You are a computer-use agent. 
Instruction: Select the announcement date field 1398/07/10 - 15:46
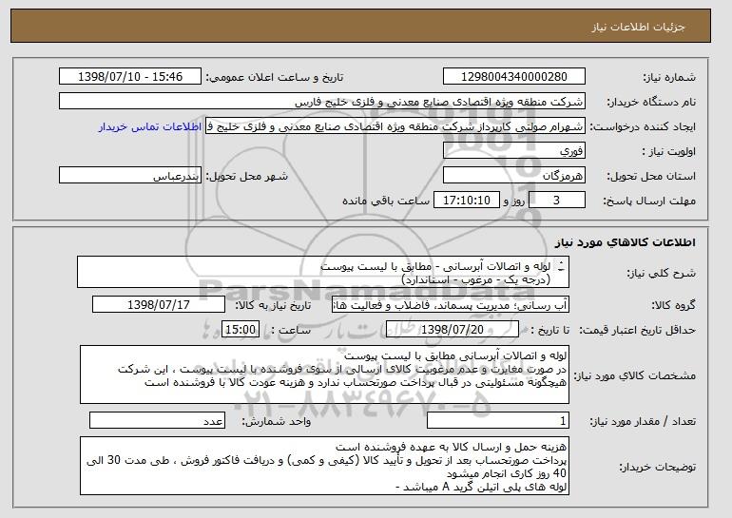pyautogui.click(x=130, y=77)
